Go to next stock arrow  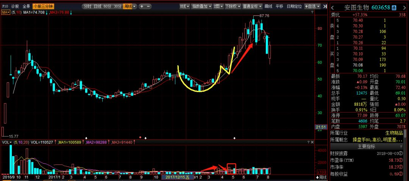(x=405, y=8)
